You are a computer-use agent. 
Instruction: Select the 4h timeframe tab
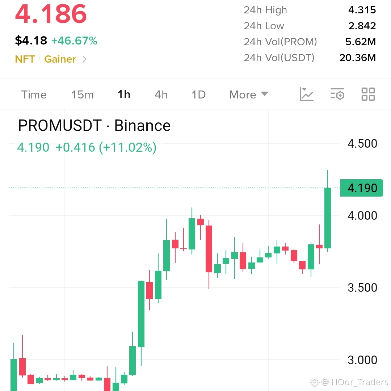tap(161, 94)
